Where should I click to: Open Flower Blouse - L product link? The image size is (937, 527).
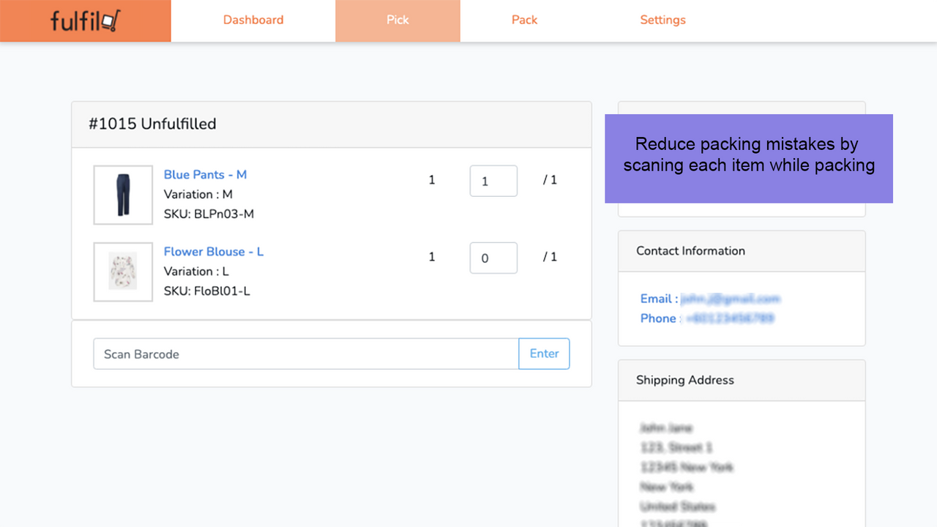[x=213, y=251]
